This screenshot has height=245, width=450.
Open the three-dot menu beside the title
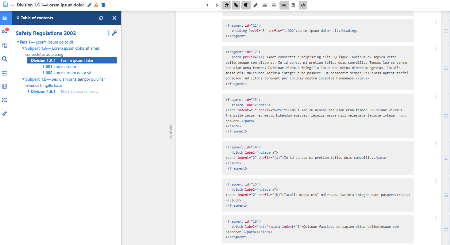coord(13,5)
